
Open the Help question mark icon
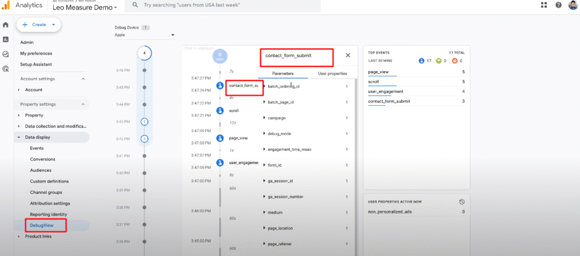click(x=558, y=5)
